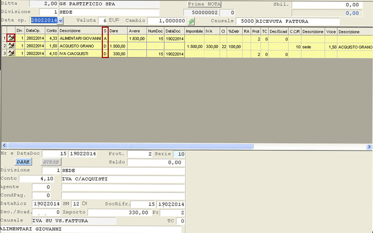Image resolution: width=373 pixels, height=233 pixels.
Task: Select the IVA C/ACQUISTI cell in row 3
Action: click(80, 54)
